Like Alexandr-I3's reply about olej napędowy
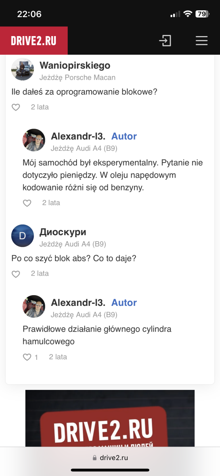Viewport: 220px width, 476px height. coord(27,203)
